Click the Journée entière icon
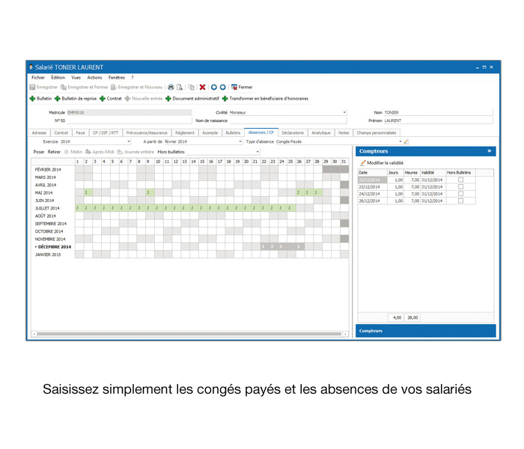Screen dimensions: 524x449 [x=120, y=152]
